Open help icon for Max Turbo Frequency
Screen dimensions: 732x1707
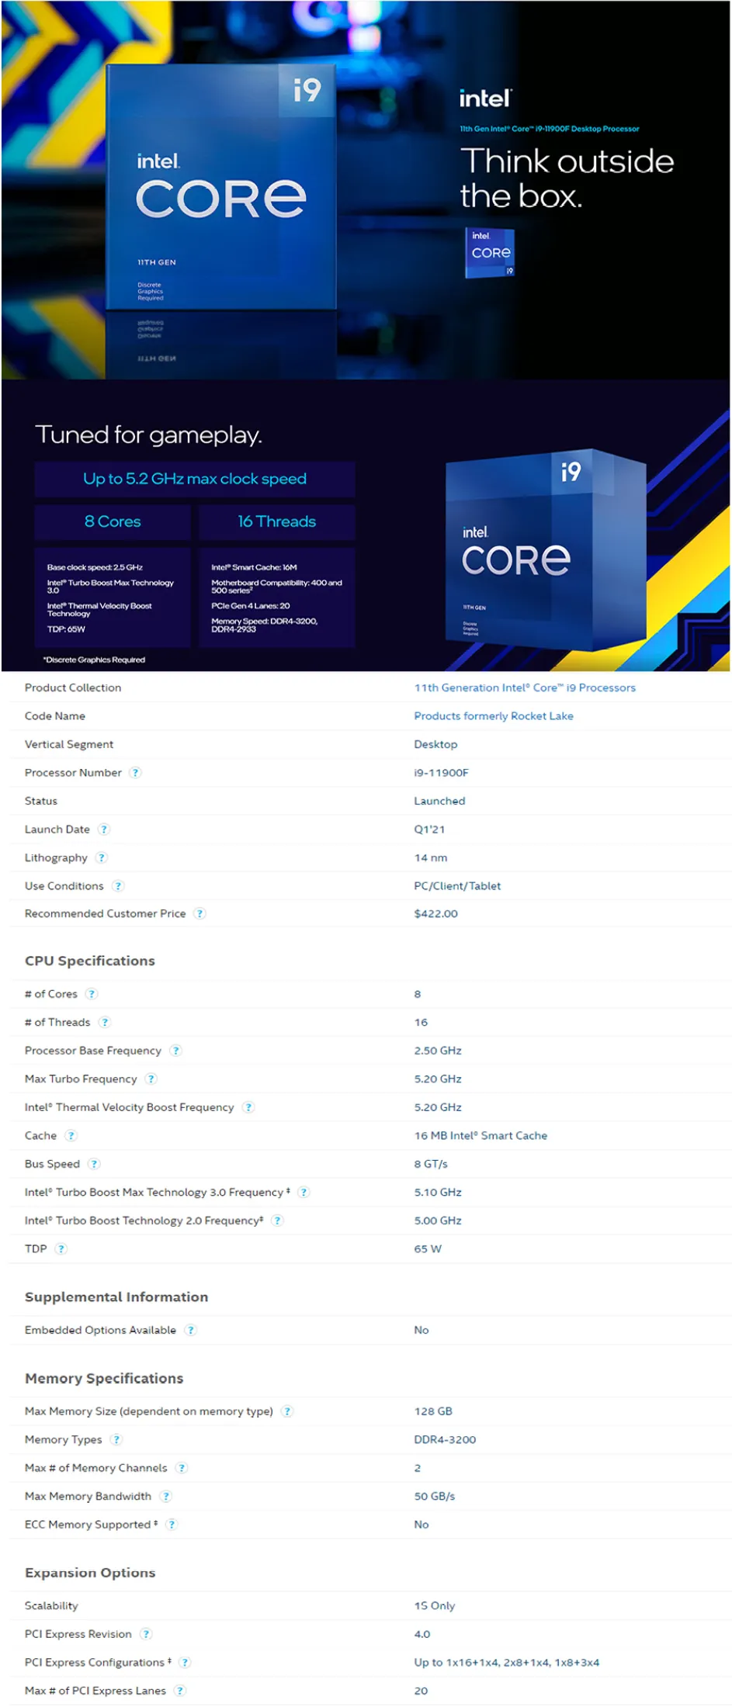151,1079
